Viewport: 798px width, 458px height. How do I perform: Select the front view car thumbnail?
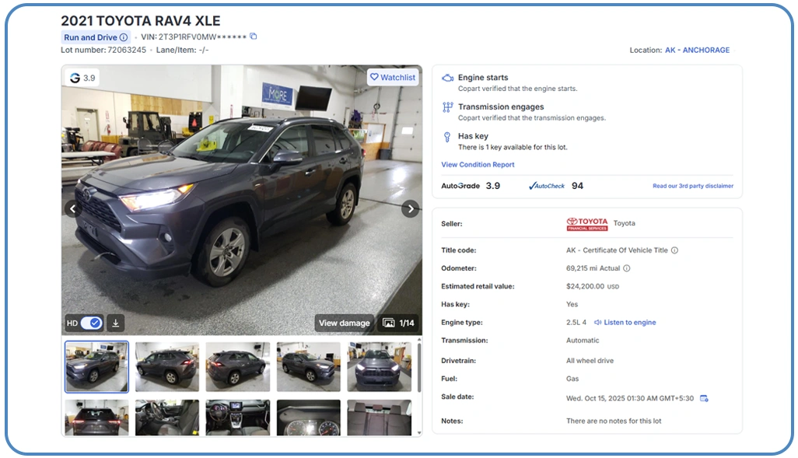tap(379, 367)
